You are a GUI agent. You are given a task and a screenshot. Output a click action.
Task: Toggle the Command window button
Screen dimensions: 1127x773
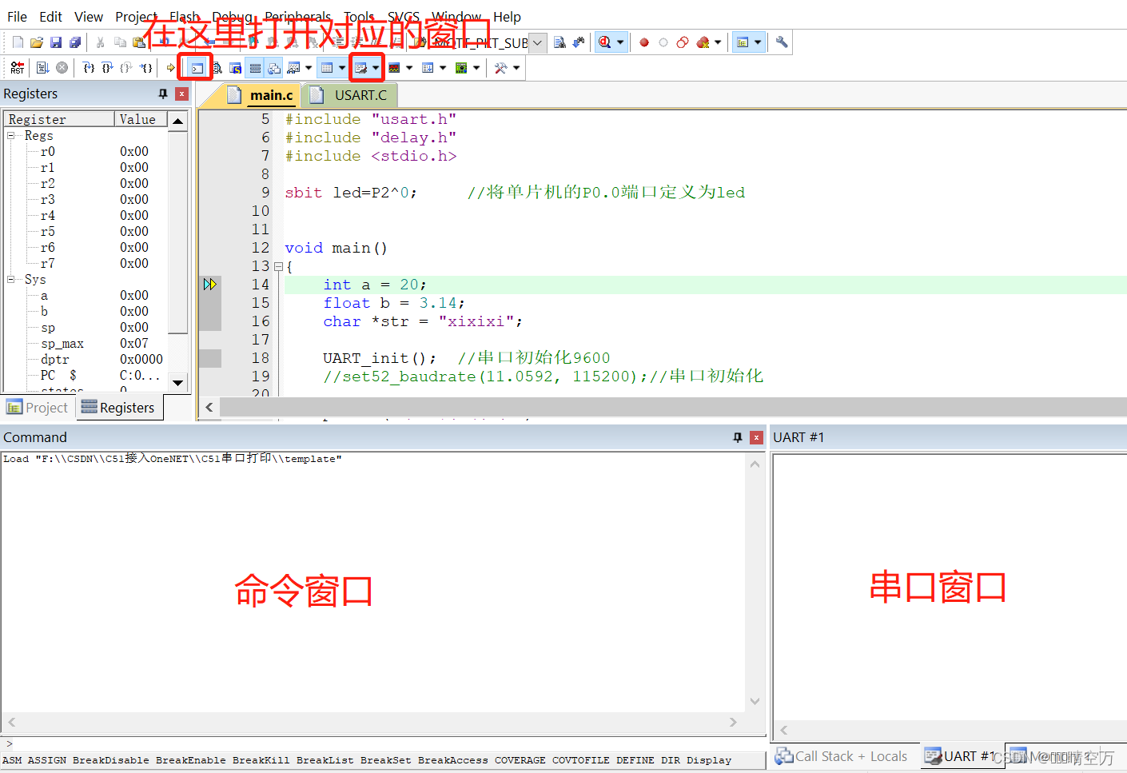click(x=197, y=68)
